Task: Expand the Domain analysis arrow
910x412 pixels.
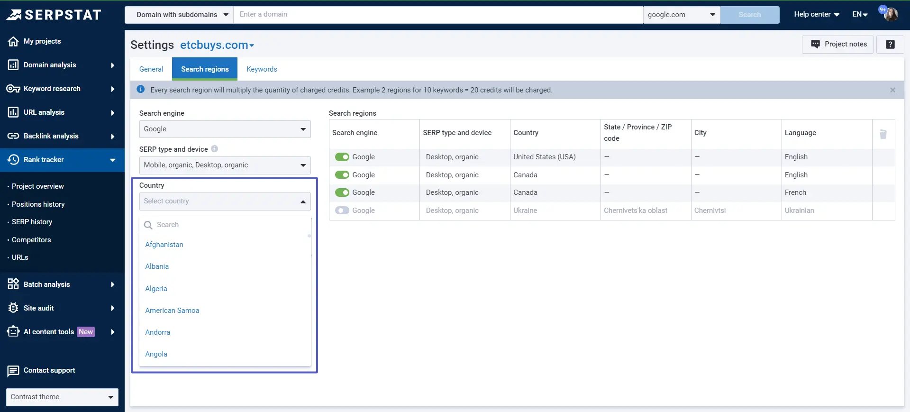Action: pyautogui.click(x=112, y=65)
